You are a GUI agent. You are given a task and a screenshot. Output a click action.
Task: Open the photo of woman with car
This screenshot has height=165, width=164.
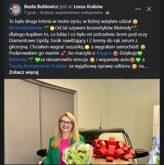(x=82, y=122)
